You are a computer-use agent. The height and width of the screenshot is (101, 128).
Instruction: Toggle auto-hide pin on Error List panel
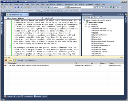pos(121,57)
